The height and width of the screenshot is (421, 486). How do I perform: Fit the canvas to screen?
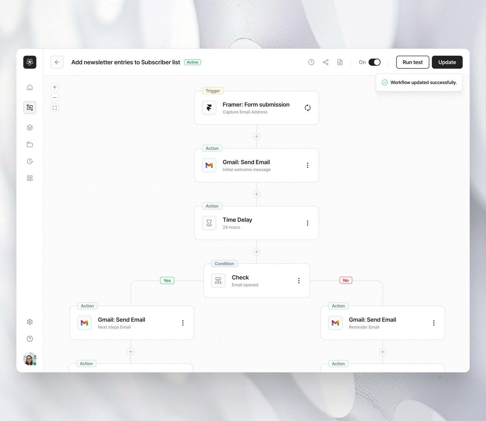click(55, 108)
